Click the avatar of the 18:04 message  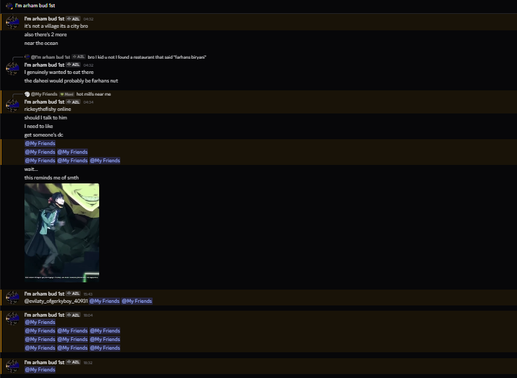pos(13,318)
